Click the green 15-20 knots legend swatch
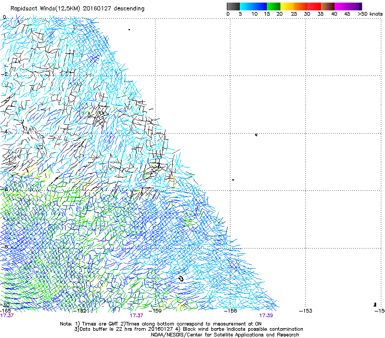The height and width of the screenshot is (338, 385). (274, 6)
